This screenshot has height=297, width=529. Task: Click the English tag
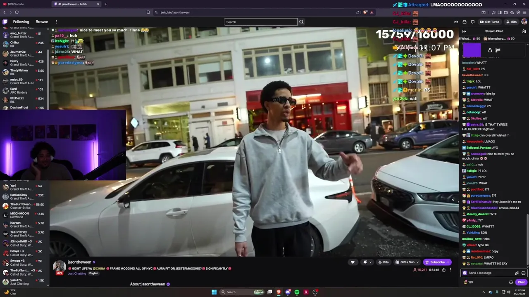tap(94, 273)
